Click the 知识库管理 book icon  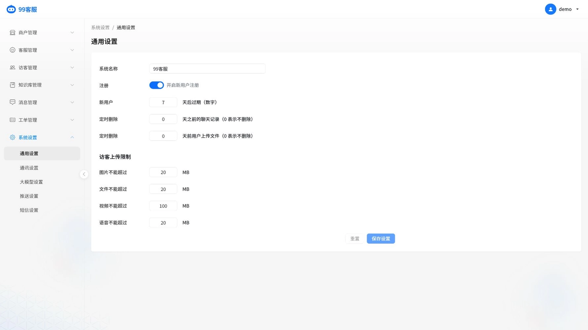pyautogui.click(x=12, y=85)
